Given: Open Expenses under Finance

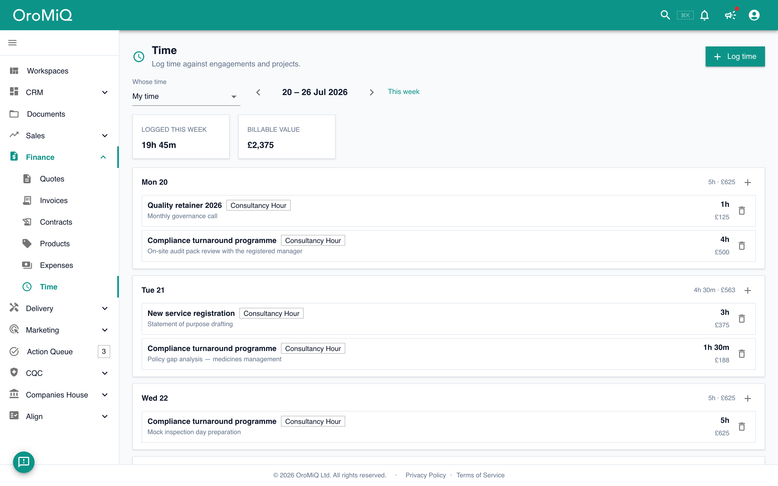Looking at the screenshot, I should (x=59, y=265).
